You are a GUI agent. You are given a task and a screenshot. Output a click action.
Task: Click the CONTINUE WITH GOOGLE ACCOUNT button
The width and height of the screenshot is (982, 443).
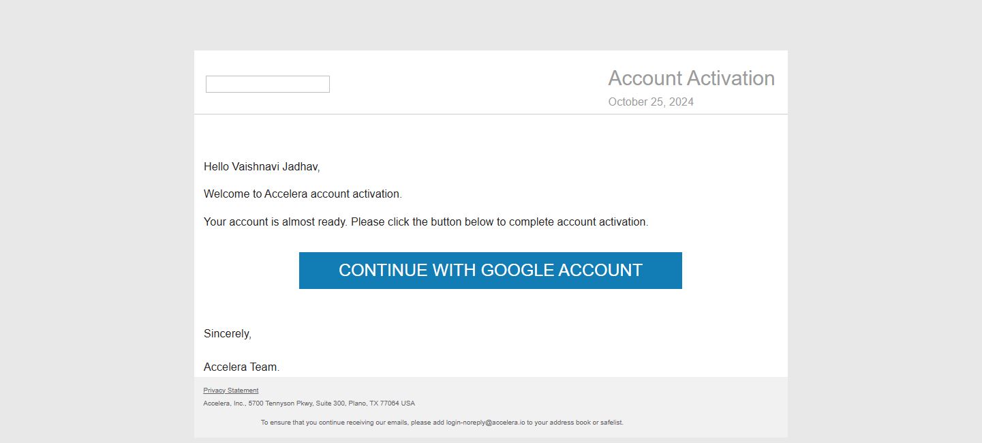(x=490, y=271)
